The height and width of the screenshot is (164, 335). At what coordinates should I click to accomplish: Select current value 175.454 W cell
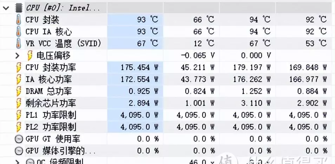(x=135, y=68)
